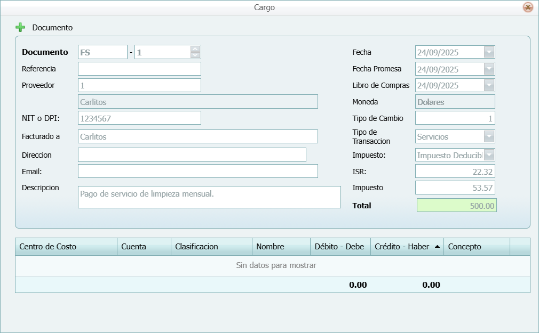Click the green plus Documento icon
This screenshot has height=333, width=539.
[20, 27]
